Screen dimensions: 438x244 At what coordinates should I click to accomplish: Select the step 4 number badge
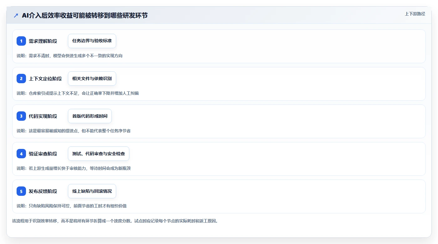pyautogui.click(x=21, y=154)
